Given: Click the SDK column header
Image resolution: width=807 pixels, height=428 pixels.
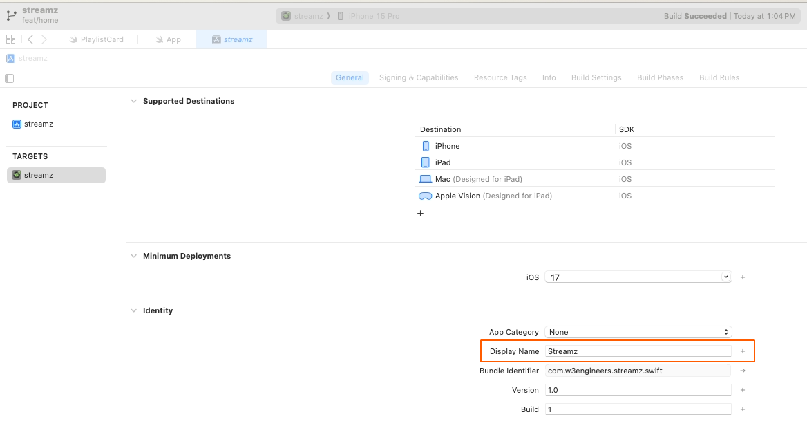Looking at the screenshot, I should [627, 129].
